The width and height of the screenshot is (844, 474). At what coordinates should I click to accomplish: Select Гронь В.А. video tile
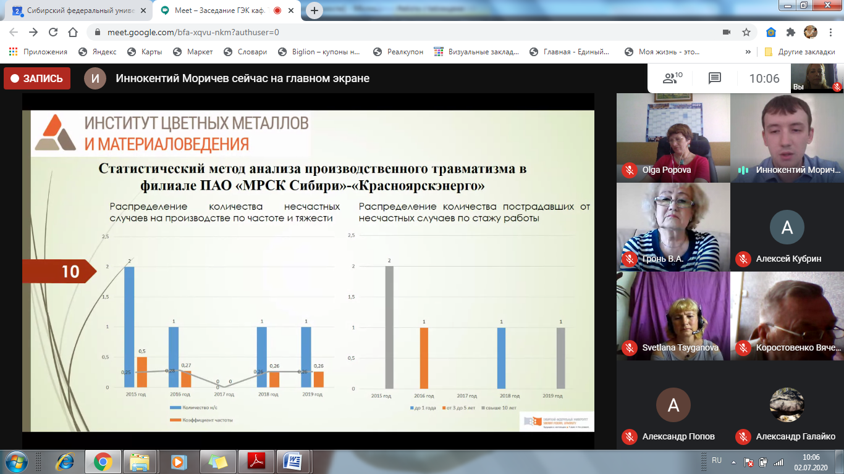click(673, 227)
